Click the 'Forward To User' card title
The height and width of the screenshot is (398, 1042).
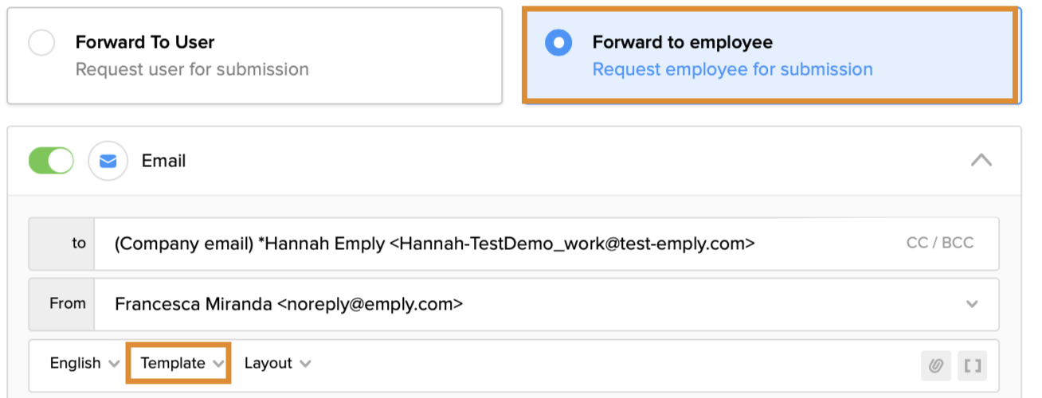(145, 42)
